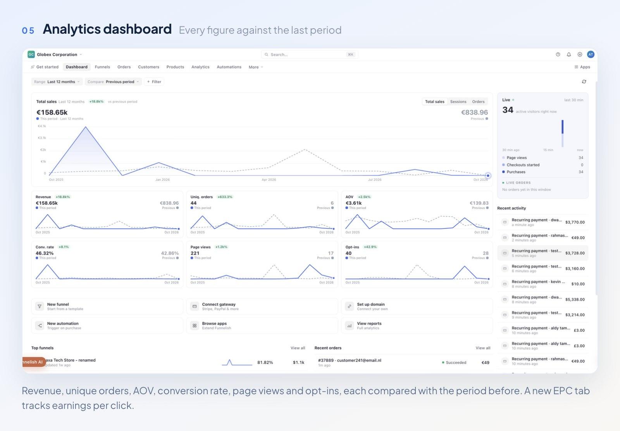Open the Orders tab in the navigation
This screenshot has height=431, width=620.
pos(124,67)
